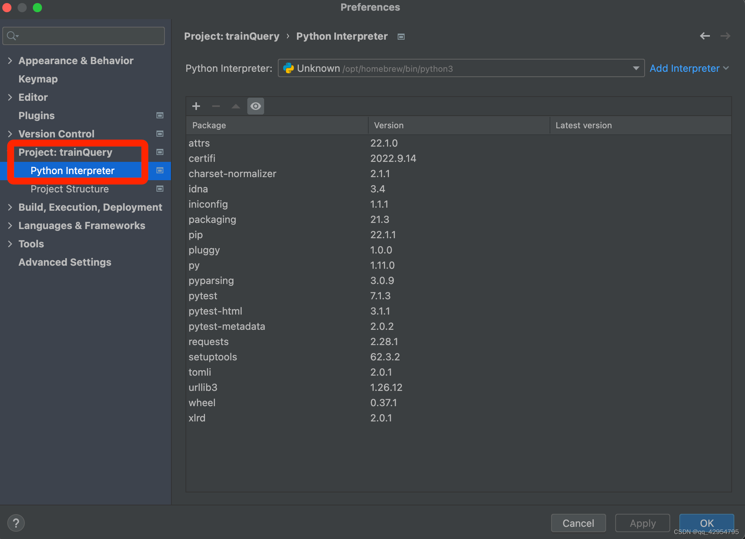Click the plus icon to install package
Viewport: 745px width, 539px height.
(196, 106)
